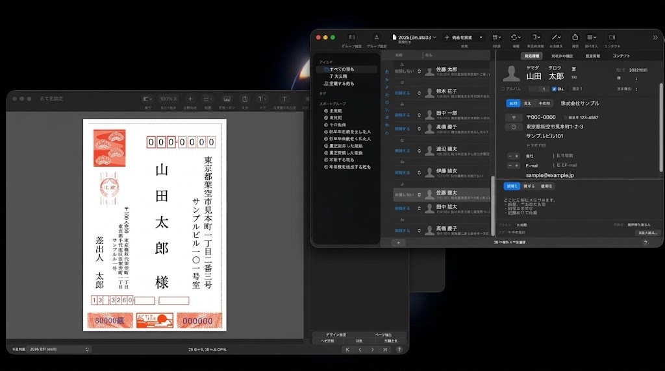The width and height of the screenshot is (665, 371).
Task: Toggle the sidebar icon in address book toolbar
Action: (351, 37)
